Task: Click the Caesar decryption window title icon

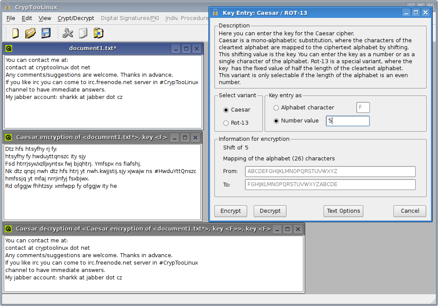Action: 8,229
